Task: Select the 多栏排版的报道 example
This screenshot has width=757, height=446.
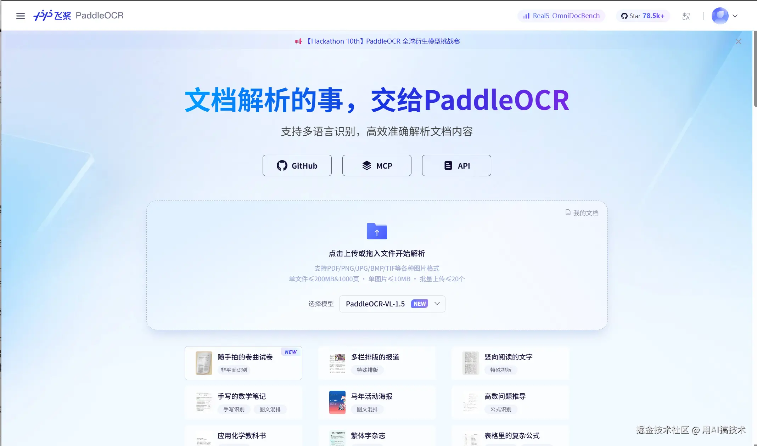Action: 377,363
